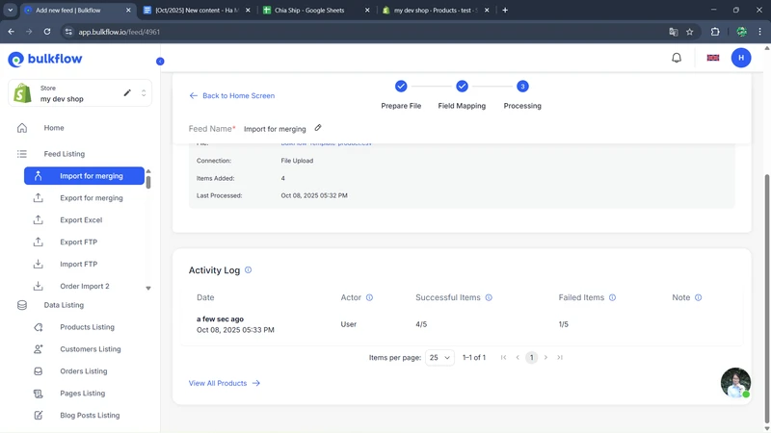This screenshot has height=433, width=771.
Task: Click the Activity Log info icon
Action: tap(248, 270)
